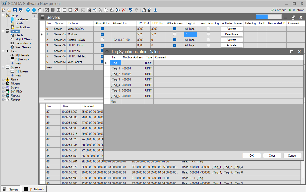Enable Write Access for Modbus server
Screen dimensions: 306x192
coord(174,34)
